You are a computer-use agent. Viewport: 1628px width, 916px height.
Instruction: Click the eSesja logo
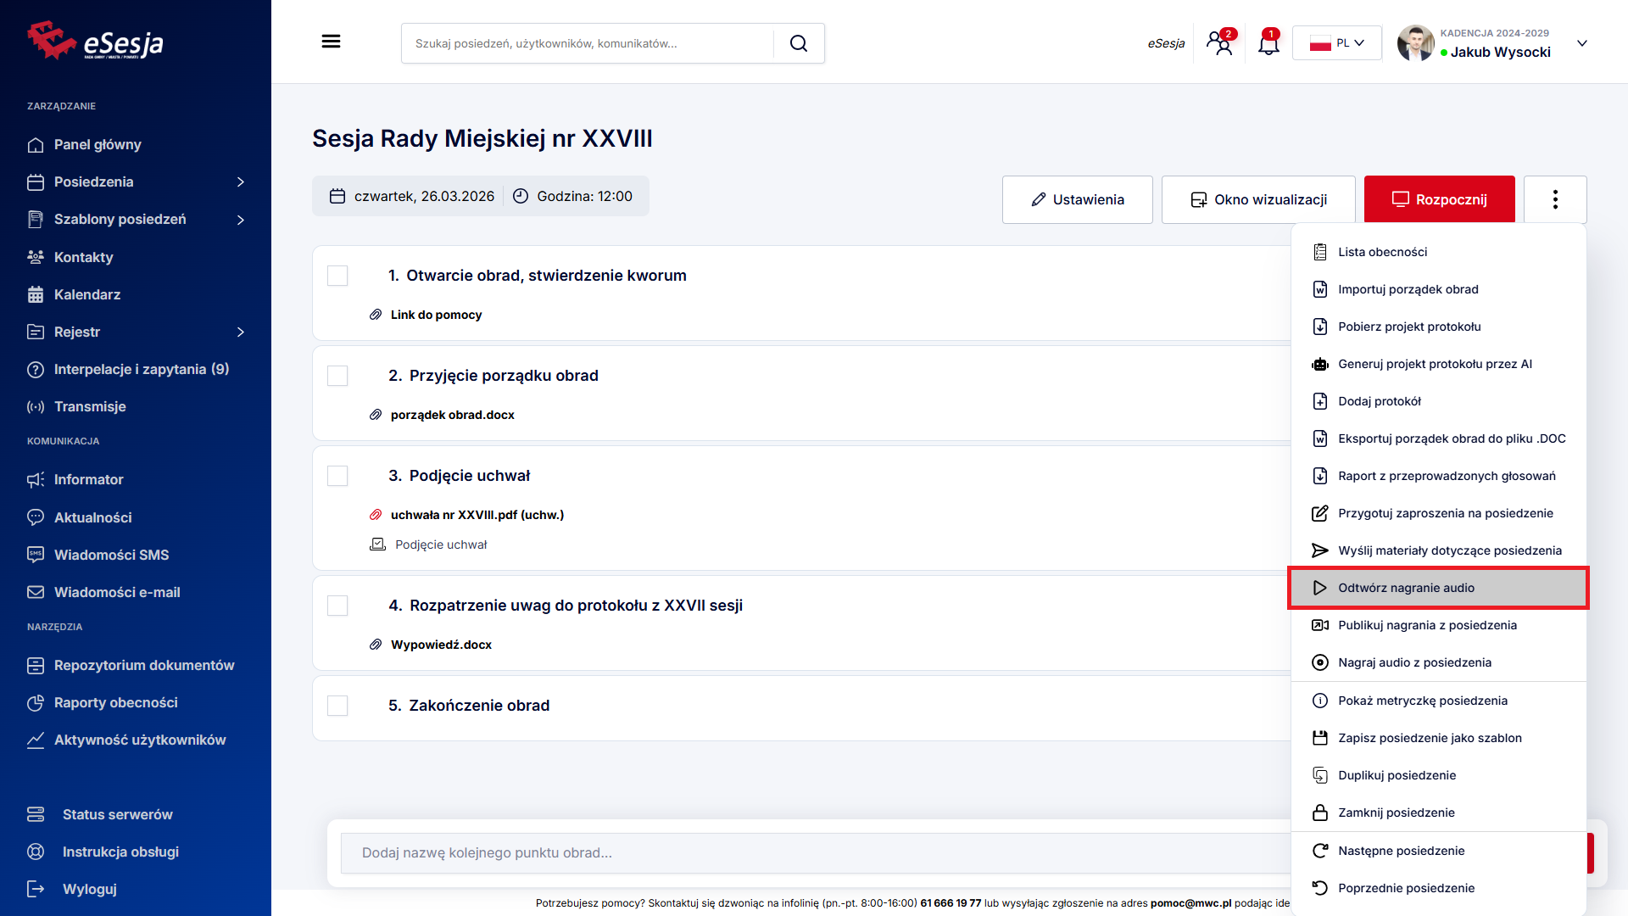[x=95, y=42]
